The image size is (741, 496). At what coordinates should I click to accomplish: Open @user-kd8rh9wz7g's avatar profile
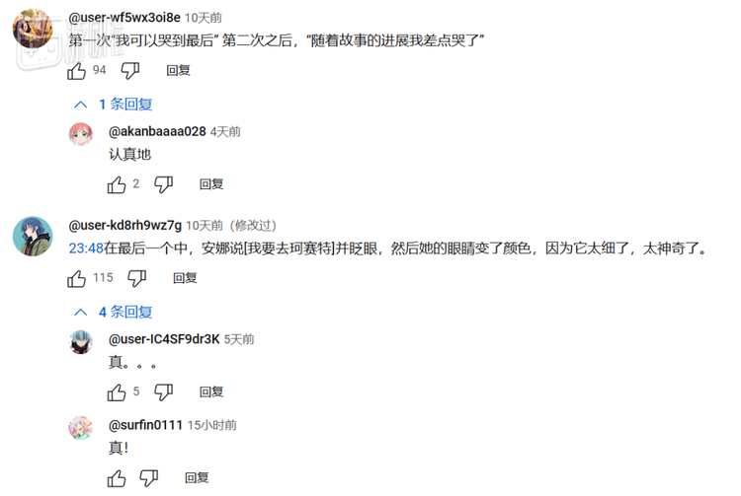[x=33, y=237]
